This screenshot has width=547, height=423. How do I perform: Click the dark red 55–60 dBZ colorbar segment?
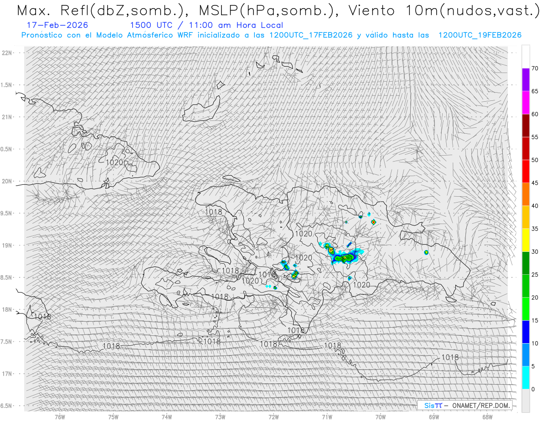tap(526, 125)
